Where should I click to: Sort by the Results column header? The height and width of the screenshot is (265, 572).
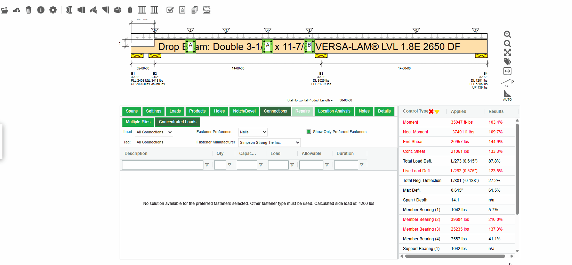(x=496, y=111)
